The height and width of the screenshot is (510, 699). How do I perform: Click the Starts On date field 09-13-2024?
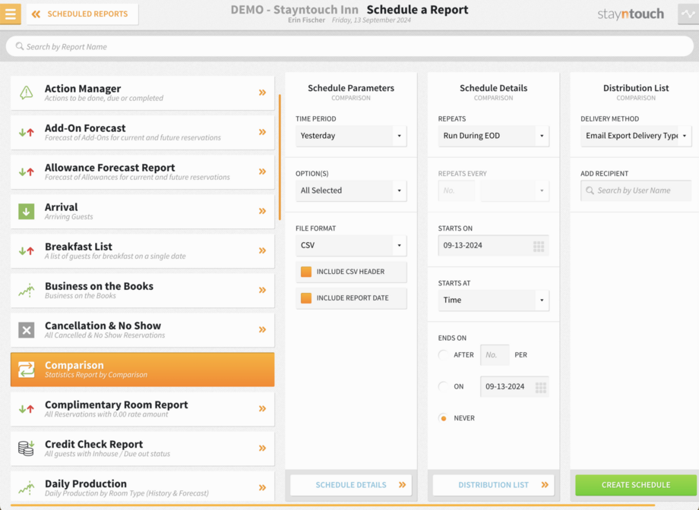pyautogui.click(x=494, y=245)
